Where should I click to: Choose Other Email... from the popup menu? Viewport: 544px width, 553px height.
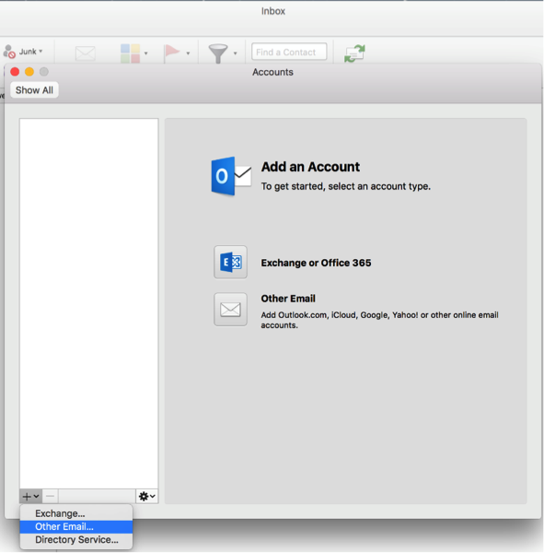pyautogui.click(x=76, y=526)
